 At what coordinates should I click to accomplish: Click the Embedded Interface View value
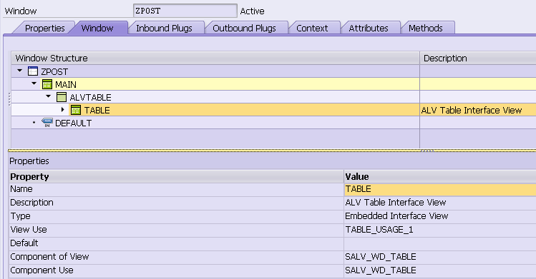tap(396, 216)
